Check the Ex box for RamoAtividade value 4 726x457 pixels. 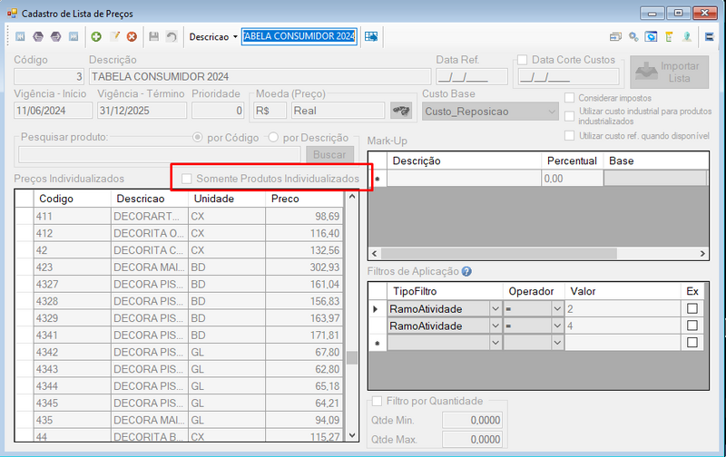pyautogui.click(x=692, y=326)
